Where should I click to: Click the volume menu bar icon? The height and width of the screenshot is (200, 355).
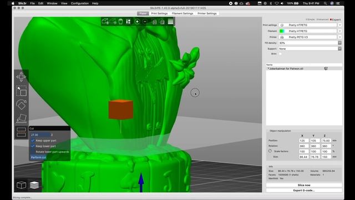coord(282,3)
